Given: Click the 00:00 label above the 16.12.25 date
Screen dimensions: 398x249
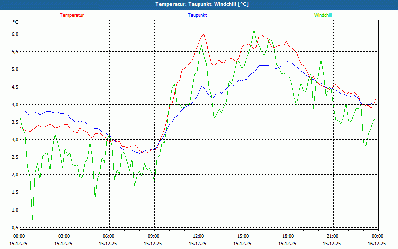Looking at the screenshot, I should (378, 236).
